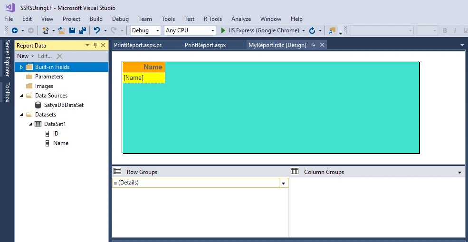This screenshot has height=242, width=468.
Task: Expand the Built-in Fields tree node
Action: click(x=21, y=67)
